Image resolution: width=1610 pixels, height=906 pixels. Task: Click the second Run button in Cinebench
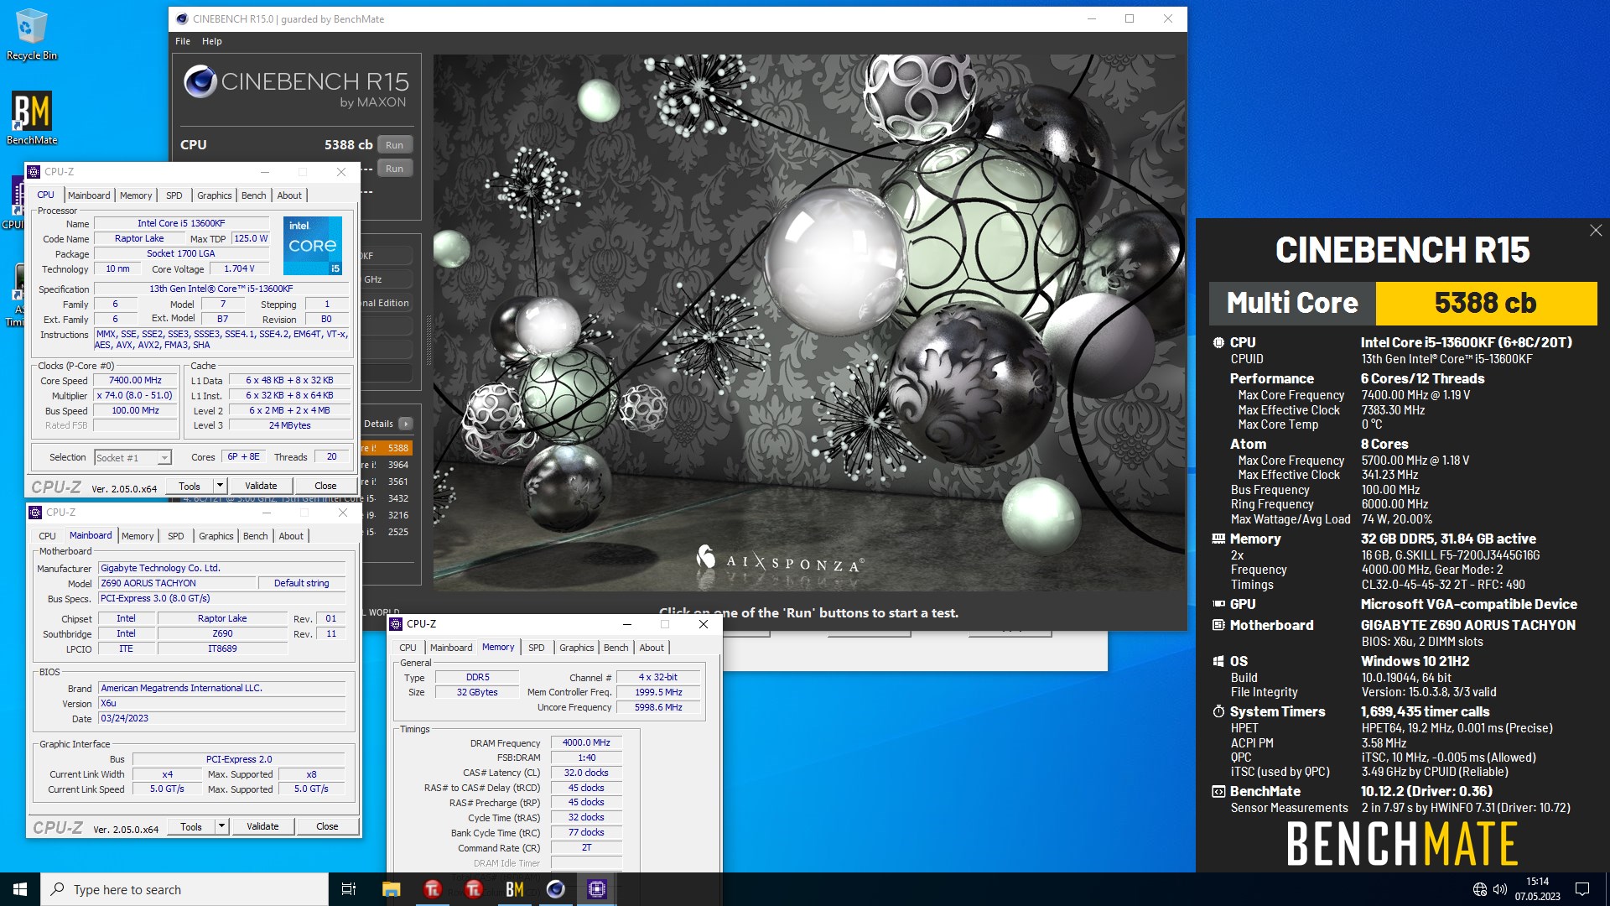(394, 169)
